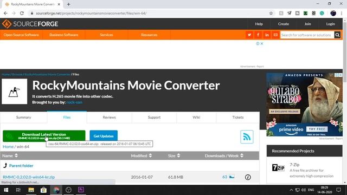Open the Services menu
Viewport: 347px width, 195px height.
(x=106, y=35)
